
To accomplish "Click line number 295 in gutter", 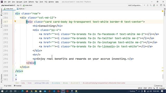I will click(5, 55).
